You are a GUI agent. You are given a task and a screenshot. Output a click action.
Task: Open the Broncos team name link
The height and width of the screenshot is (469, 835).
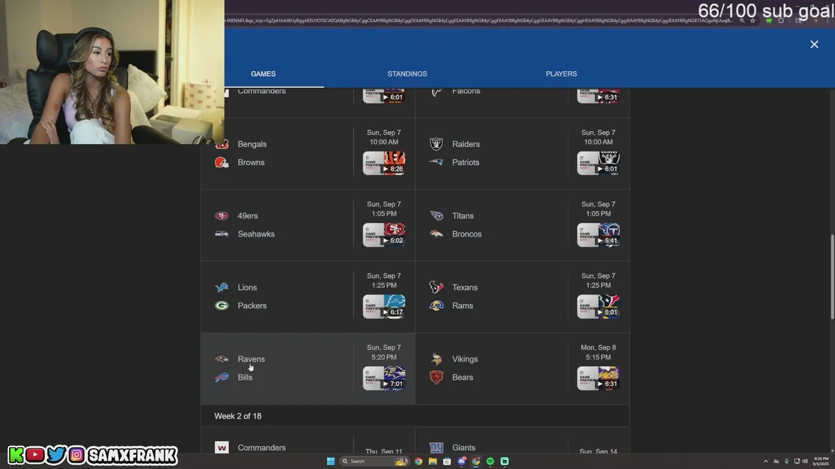[467, 234]
